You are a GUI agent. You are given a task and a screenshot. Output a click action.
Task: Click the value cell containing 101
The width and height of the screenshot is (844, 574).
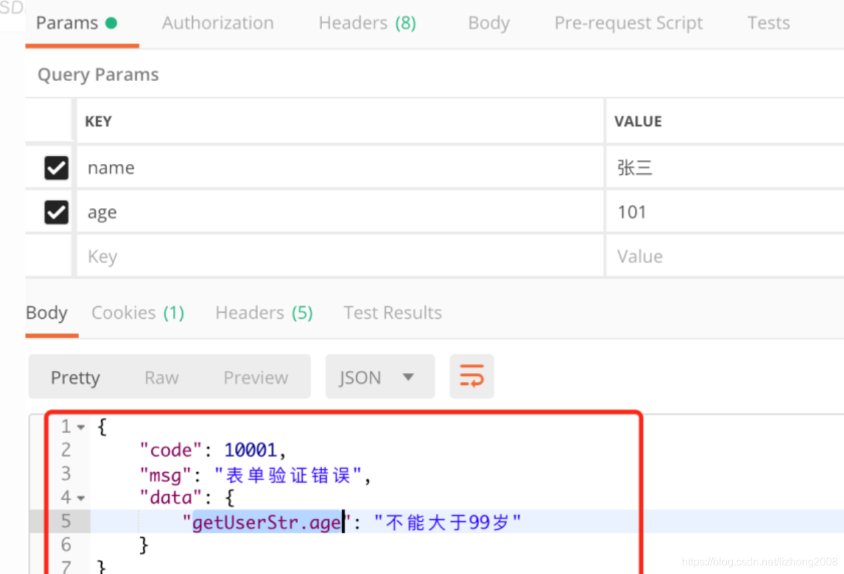(x=725, y=212)
